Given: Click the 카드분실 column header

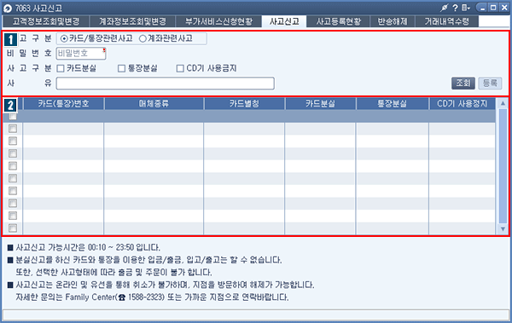Looking at the screenshot, I should point(320,104).
